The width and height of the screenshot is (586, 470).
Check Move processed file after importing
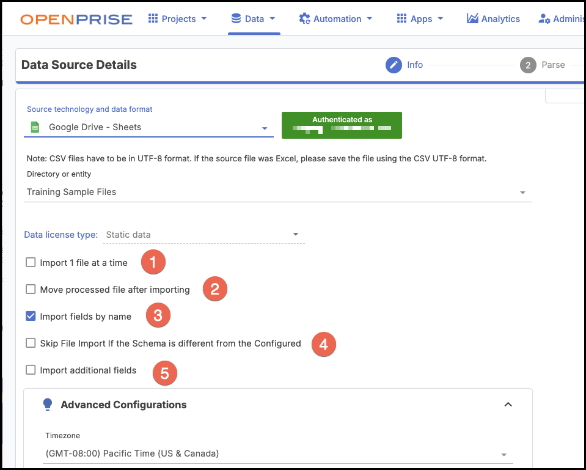(31, 290)
